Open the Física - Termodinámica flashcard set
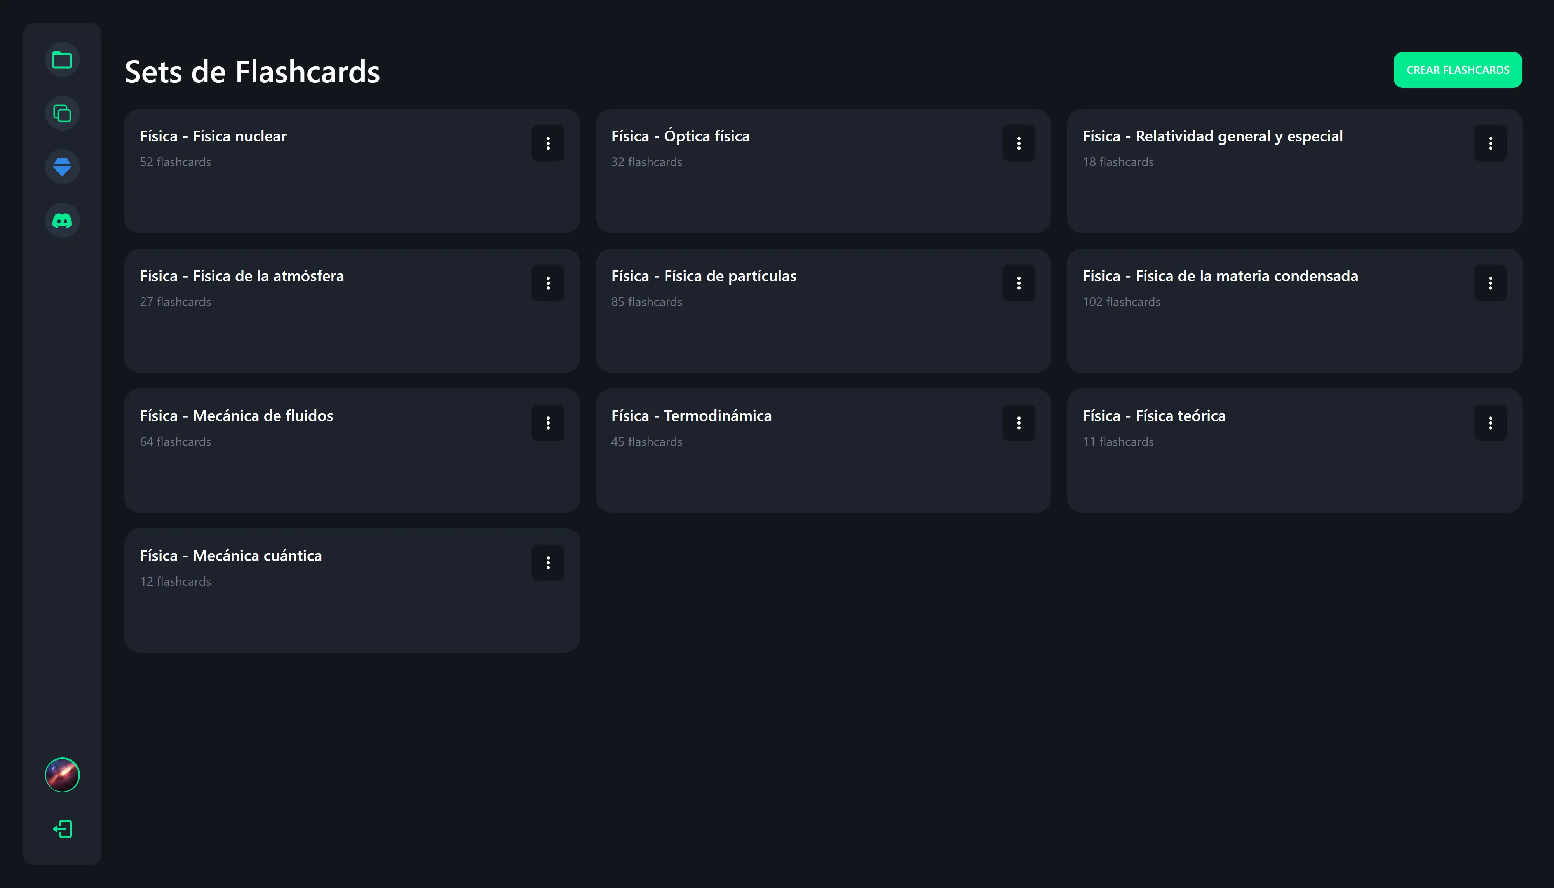This screenshot has height=888, width=1554. pos(793,463)
